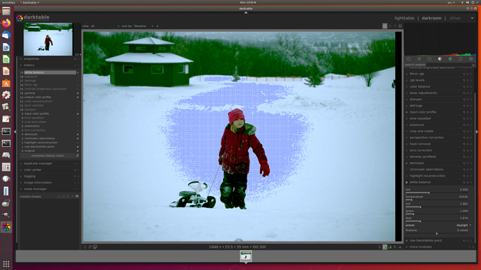Select circle shape tool in mask manager
Viewport: 481px width, 270px height.
click(x=63, y=196)
